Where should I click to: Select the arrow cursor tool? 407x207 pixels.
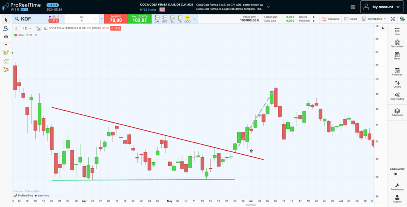(x=6, y=20)
